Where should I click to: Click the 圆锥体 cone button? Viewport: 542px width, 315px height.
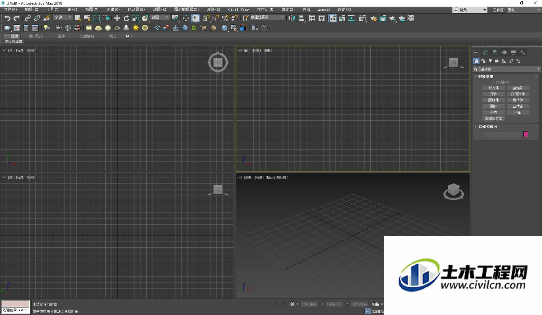coord(518,88)
